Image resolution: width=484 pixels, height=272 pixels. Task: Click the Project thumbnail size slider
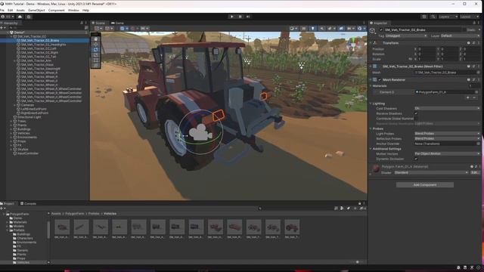357,262
